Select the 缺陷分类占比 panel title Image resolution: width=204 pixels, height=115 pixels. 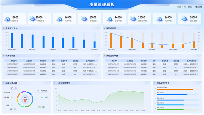click(11, 83)
